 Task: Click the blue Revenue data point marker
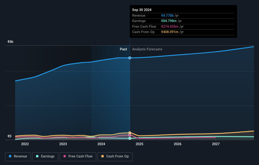[130, 58]
